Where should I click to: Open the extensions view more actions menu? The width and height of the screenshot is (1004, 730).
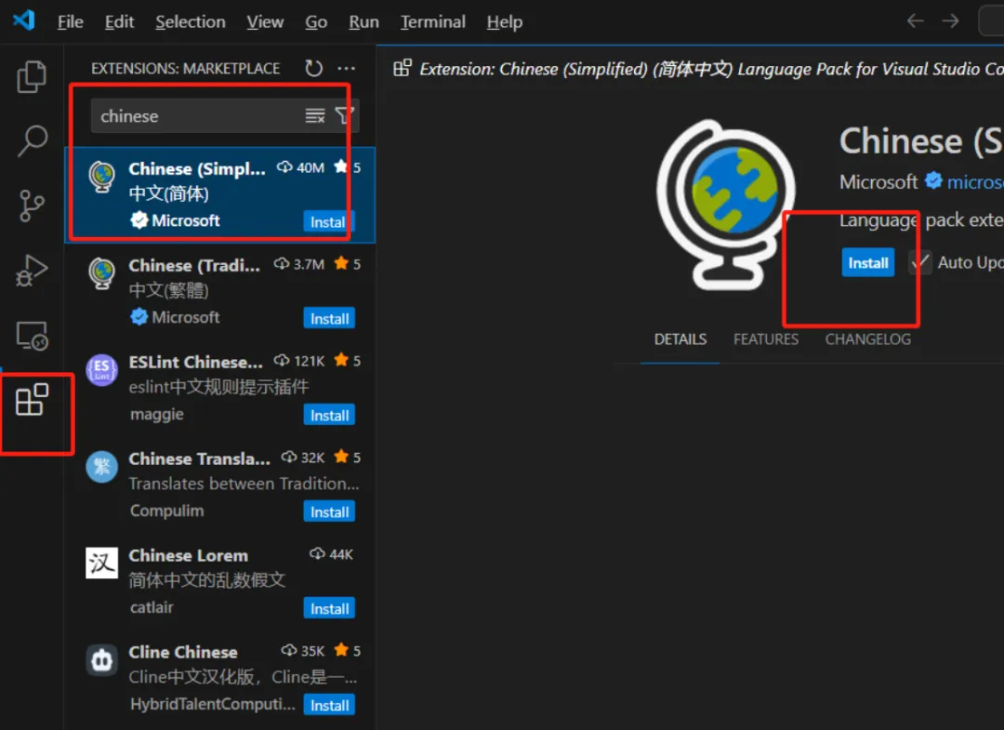[x=347, y=68]
